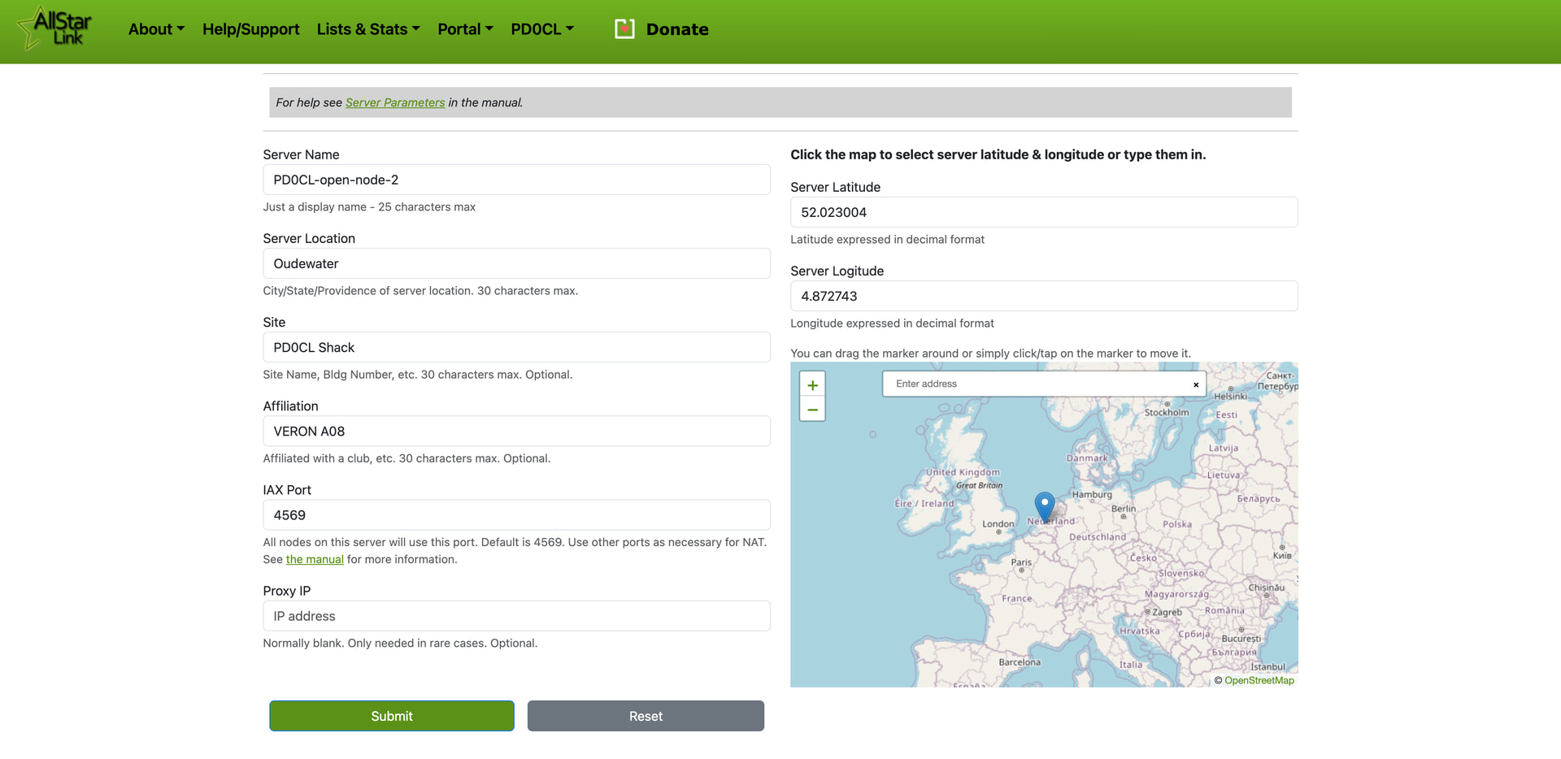Focus the Proxy IP address field

coord(516,616)
